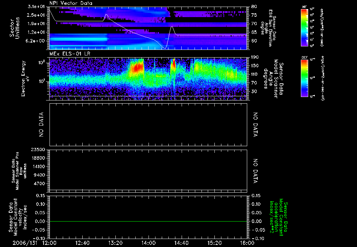Click the "23500" scanner position tick
357x247 pixels.
(39, 150)
